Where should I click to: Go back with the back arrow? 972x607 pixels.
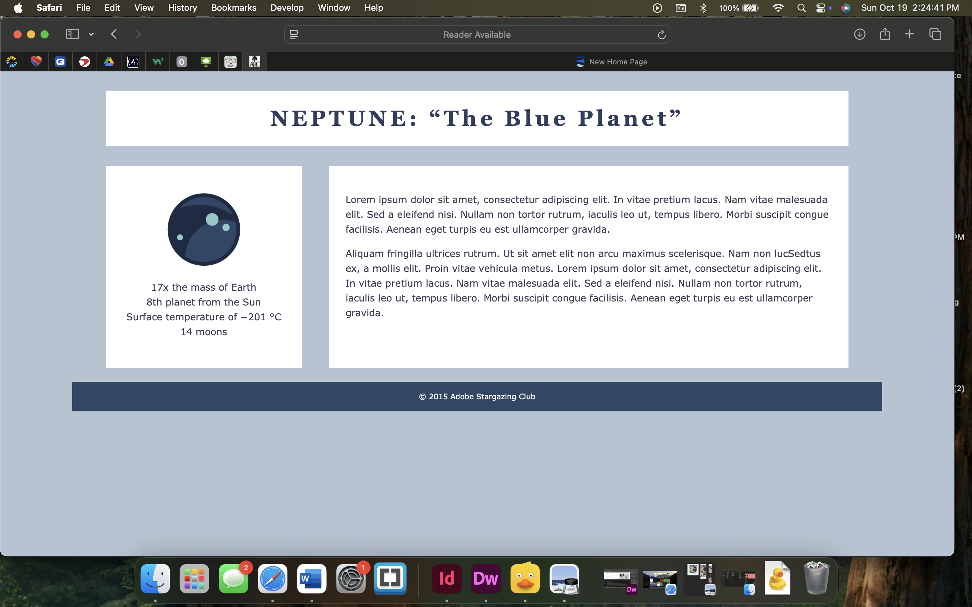(114, 34)
